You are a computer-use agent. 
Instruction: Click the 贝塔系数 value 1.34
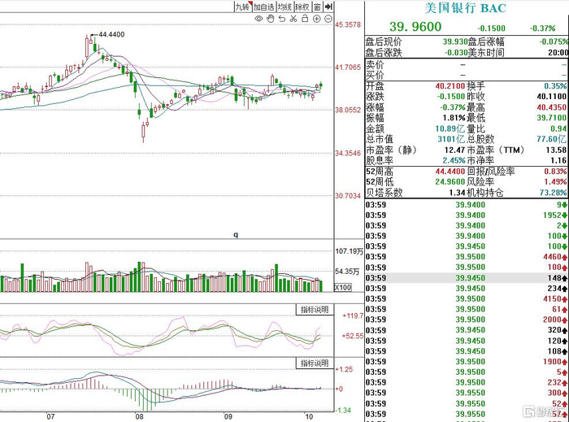457,193
